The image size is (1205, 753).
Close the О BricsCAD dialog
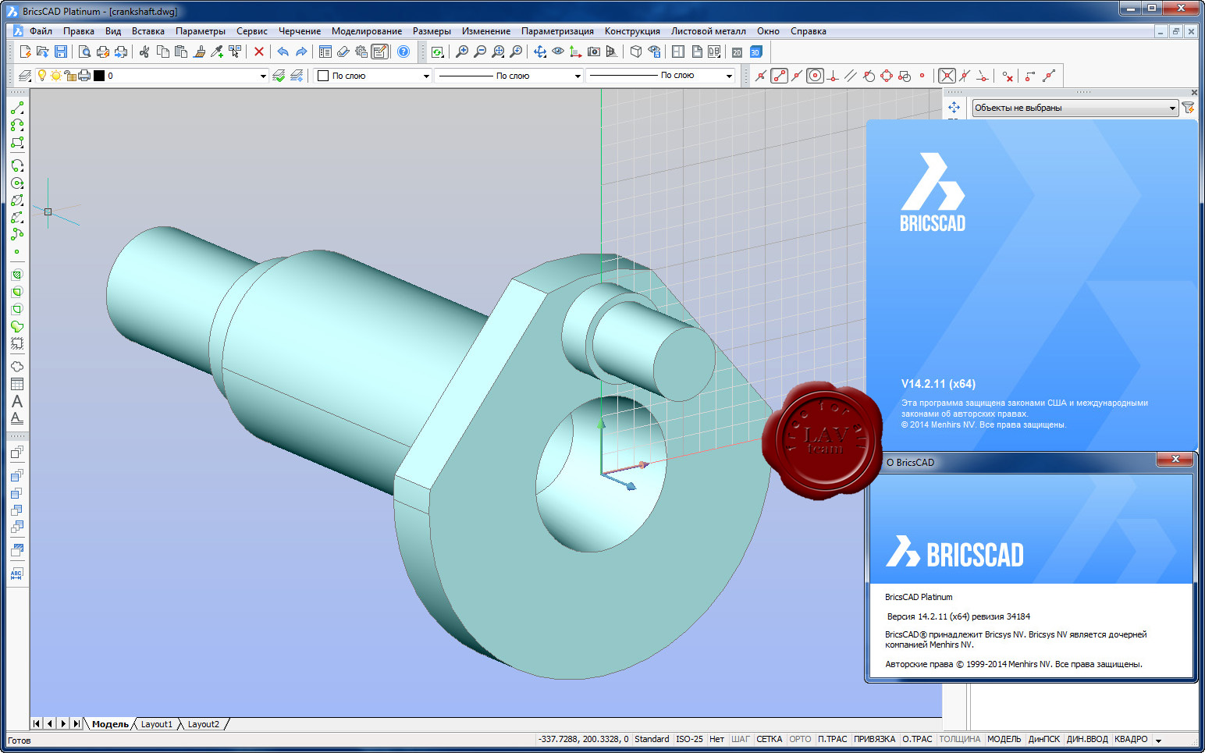(1175, 459)
